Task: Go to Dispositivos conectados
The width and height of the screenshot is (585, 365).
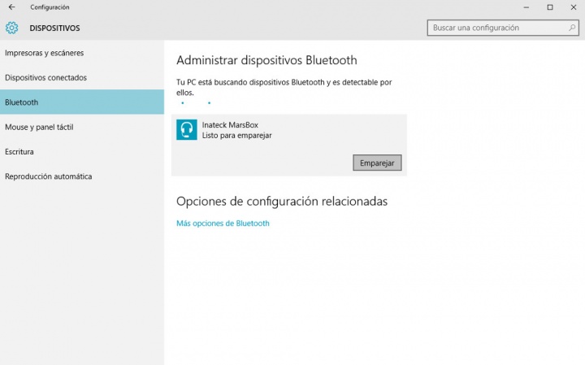Action: (x=45, y=77)
